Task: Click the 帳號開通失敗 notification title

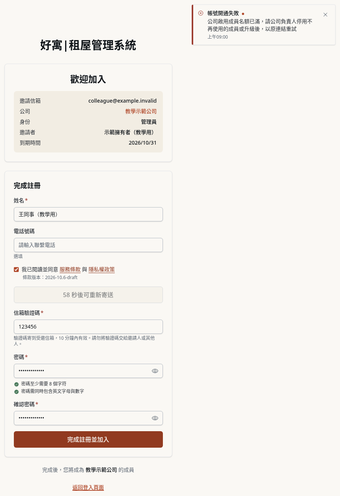Action: pos(223,13)
